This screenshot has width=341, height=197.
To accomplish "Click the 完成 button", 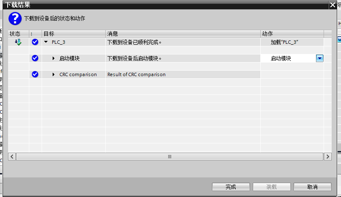I will tap(231, 187).
